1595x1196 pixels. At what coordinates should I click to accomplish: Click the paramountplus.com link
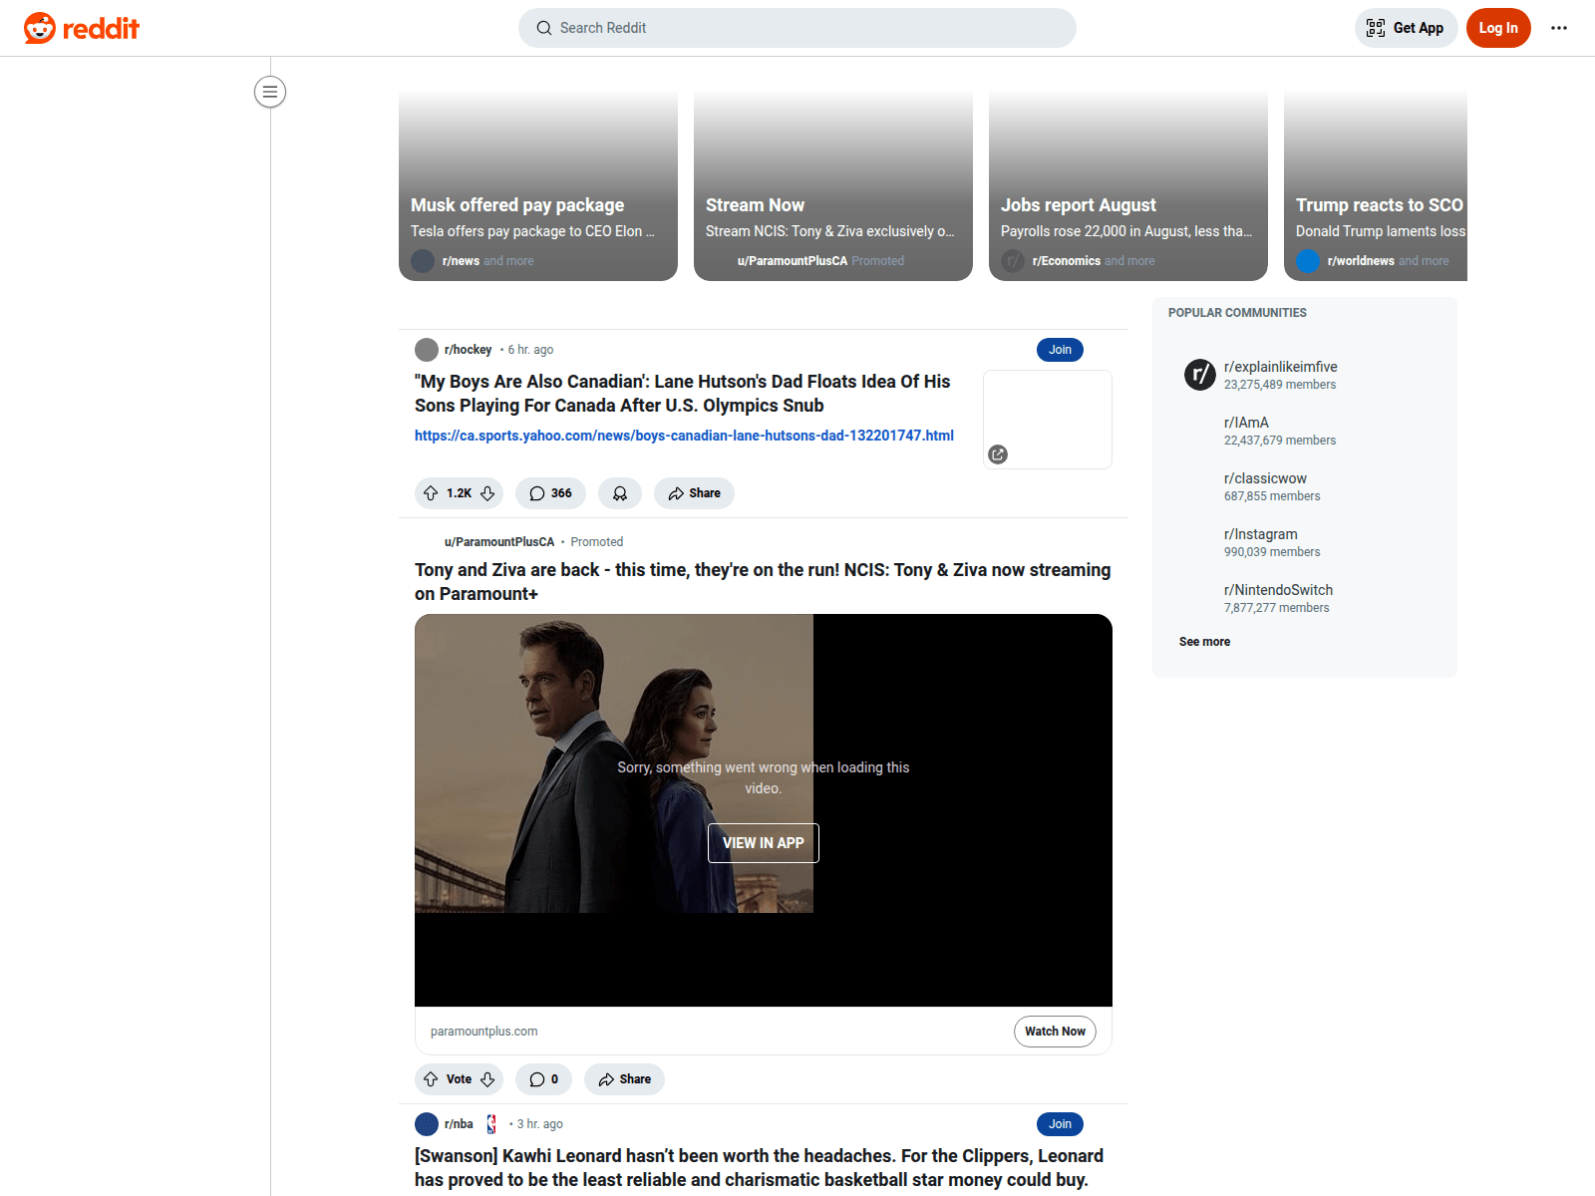[483, 1032]
